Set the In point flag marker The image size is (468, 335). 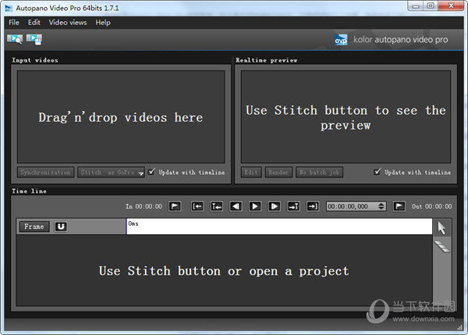(x=175, y=206)
